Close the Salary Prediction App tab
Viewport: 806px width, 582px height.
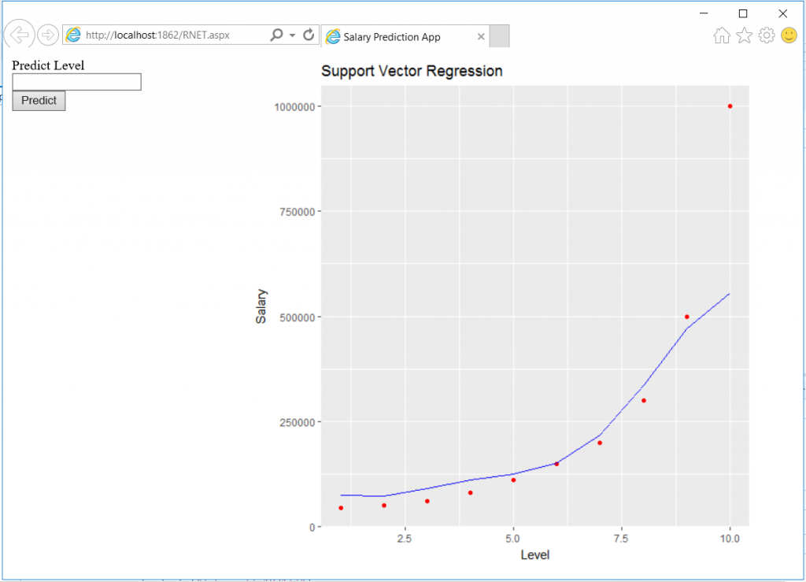(x=481, y=36)
